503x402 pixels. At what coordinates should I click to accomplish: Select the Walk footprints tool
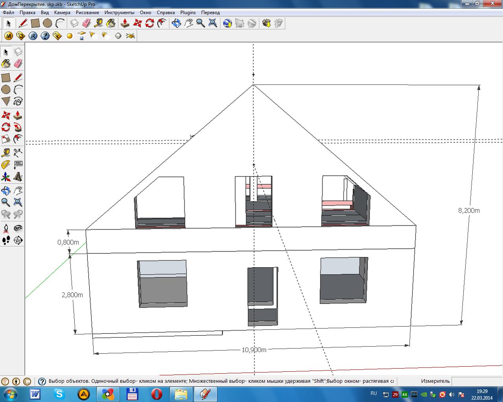coord(6,240)
